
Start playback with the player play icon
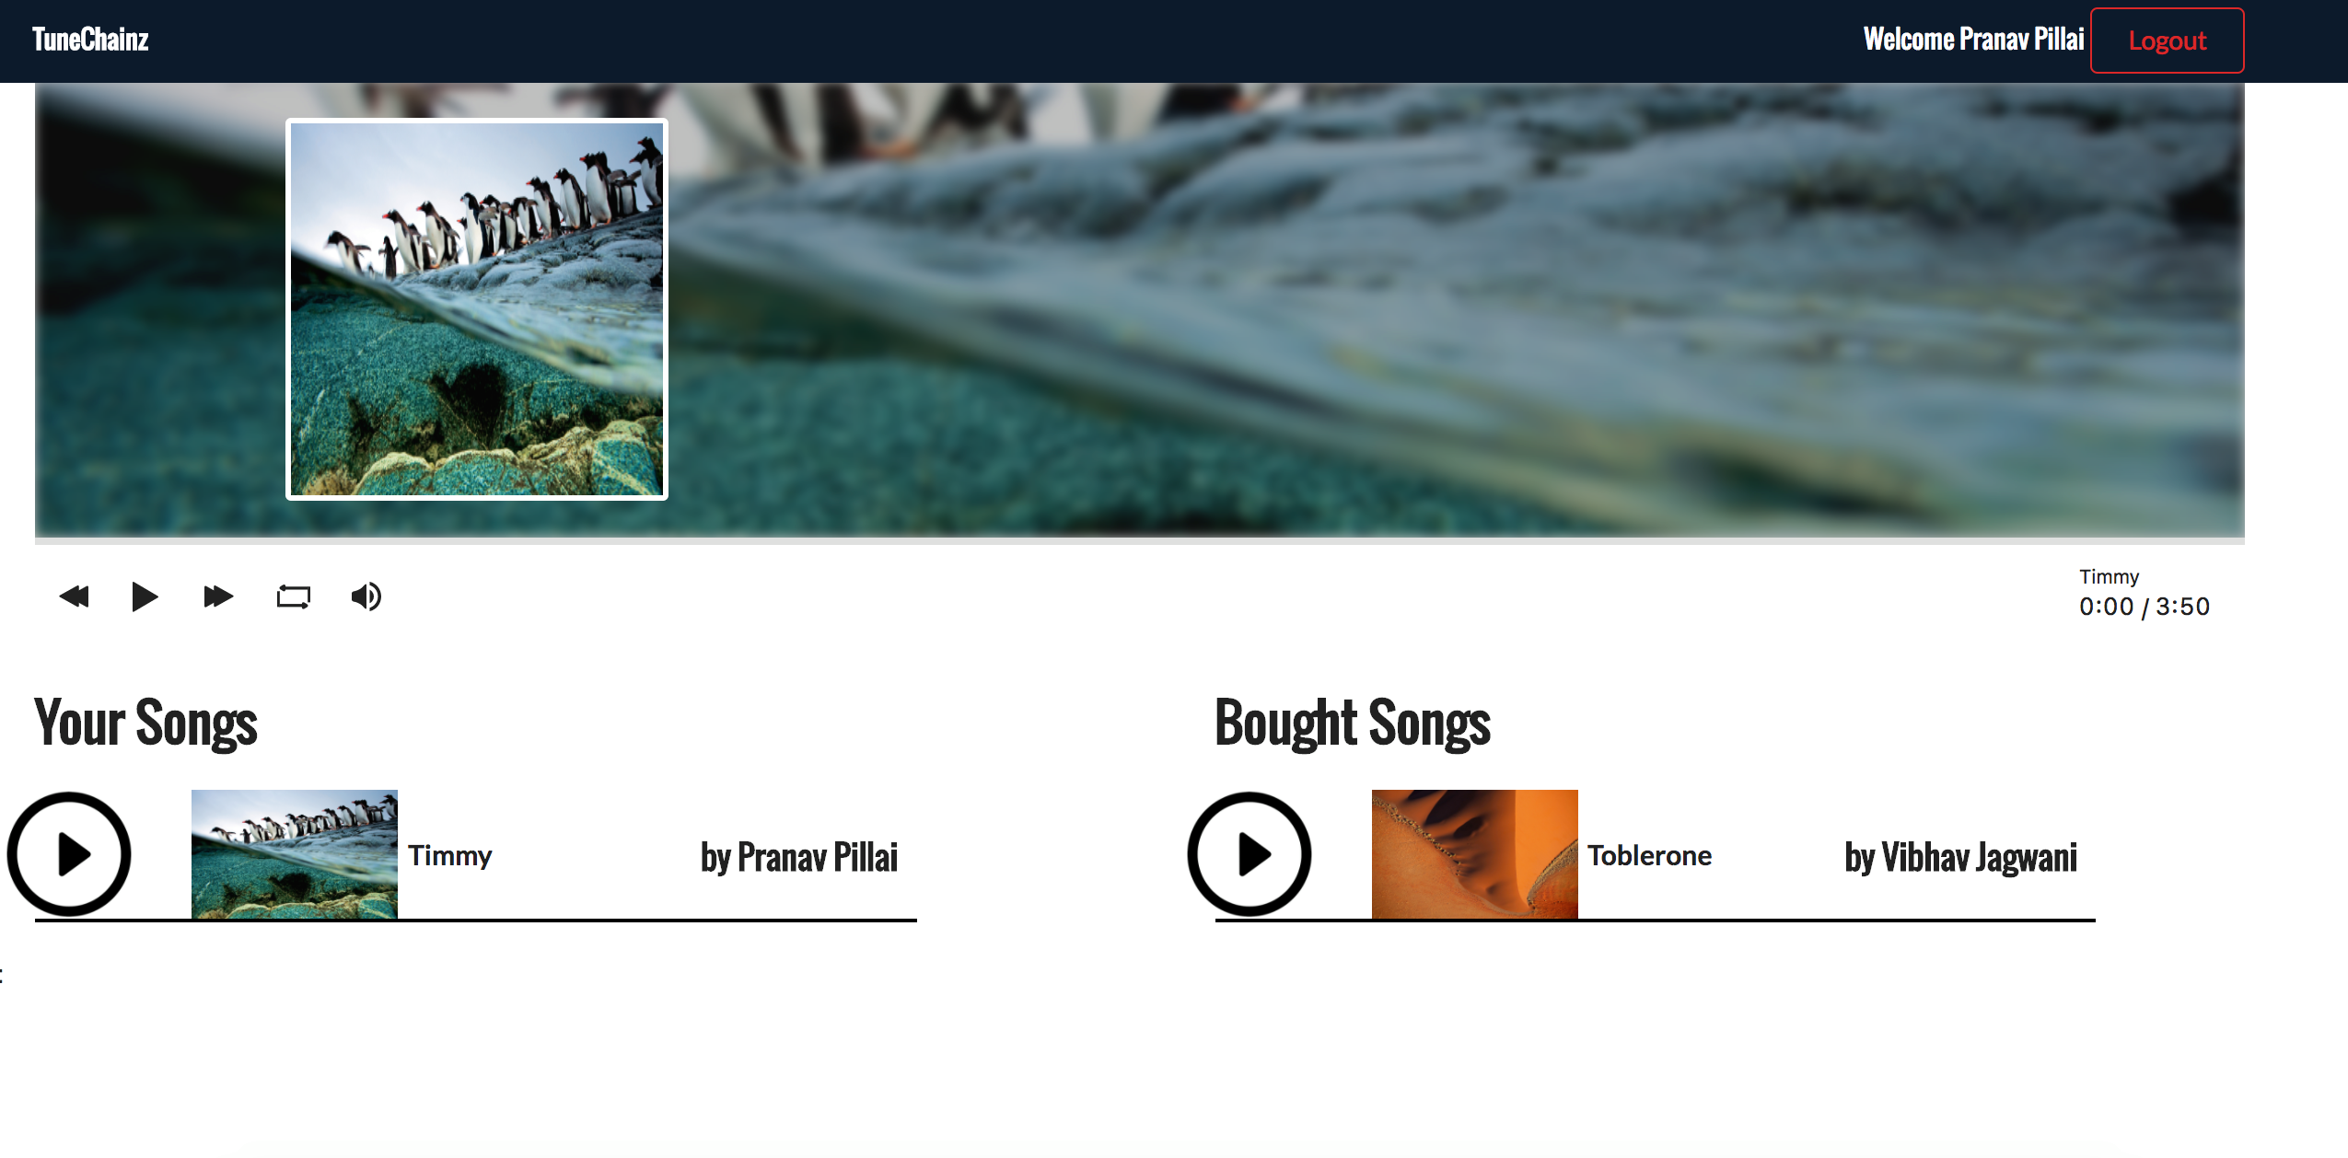[x=145, y=596]
